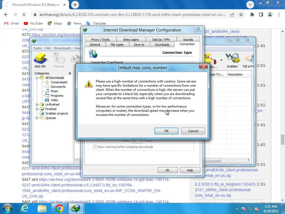Screen dimensions: 285x214
Task: Close the Categories panel with its X
Action: [70, 73]
